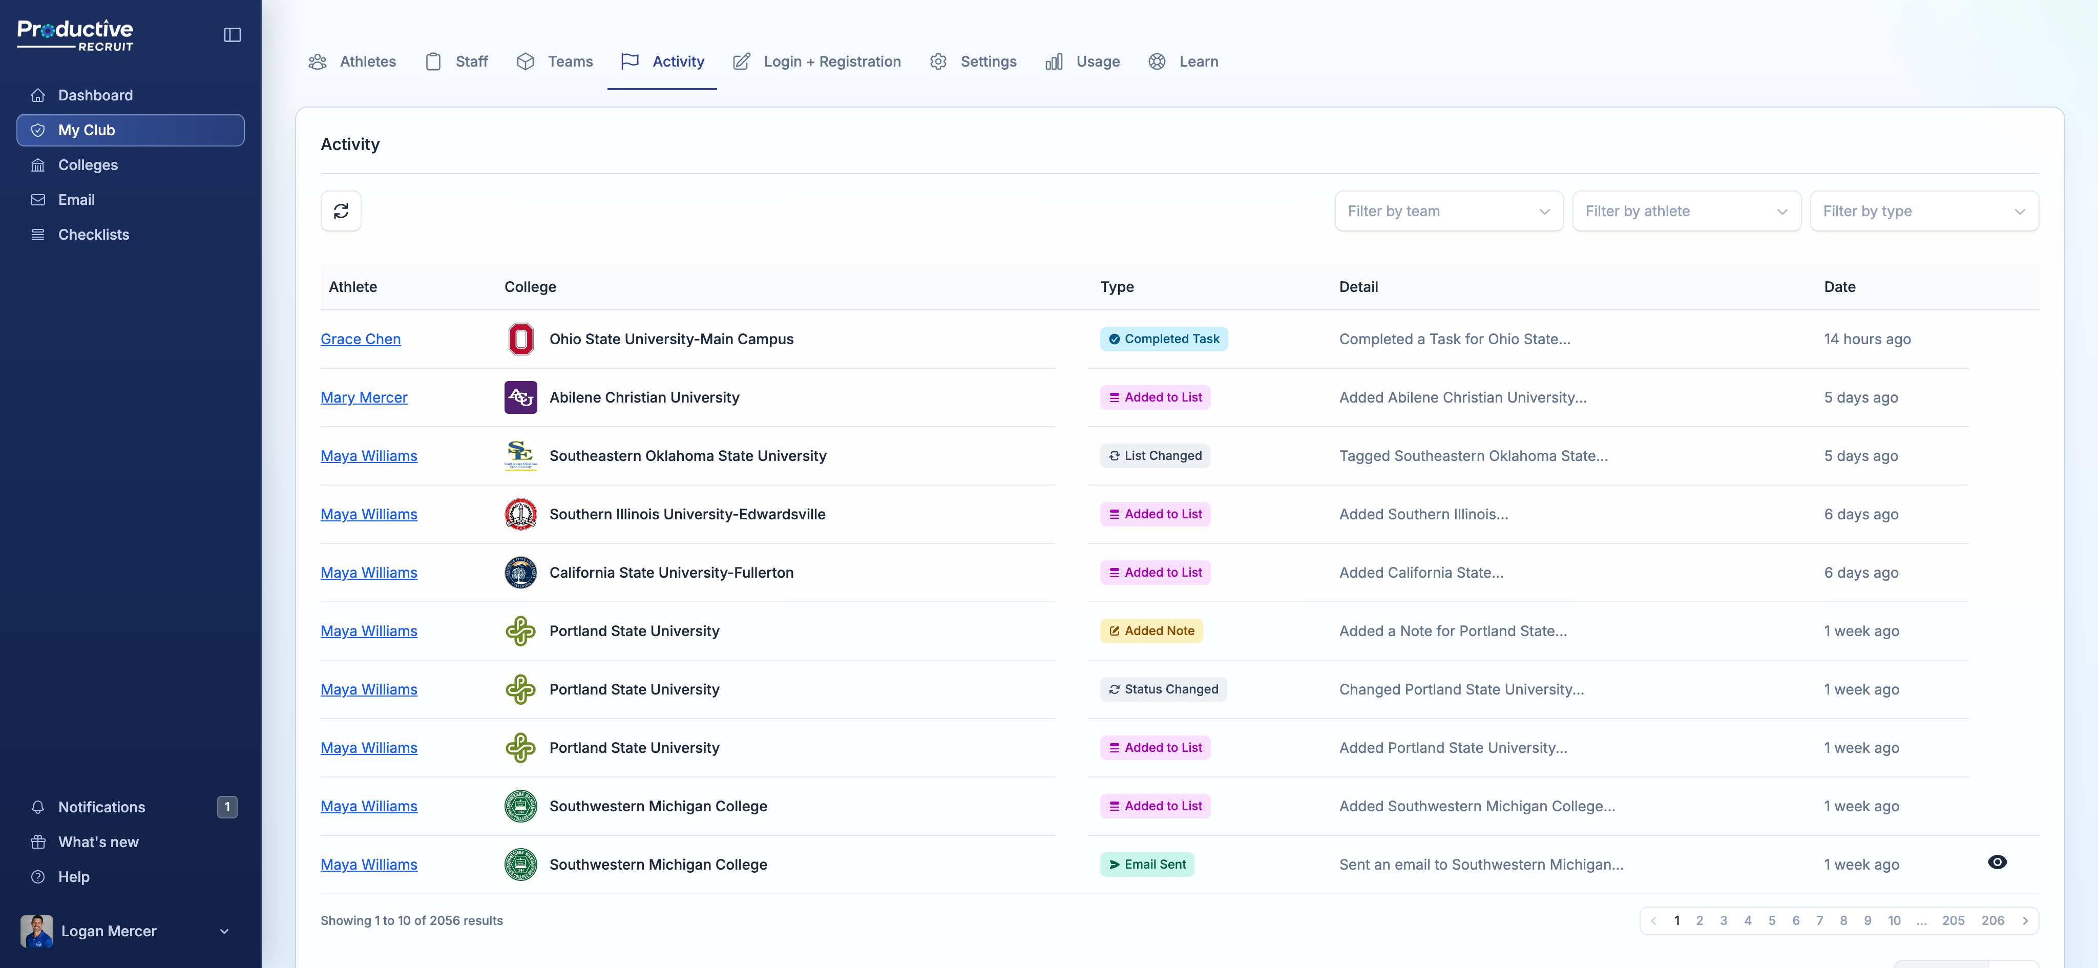Open Colleges in the sidebar
The image size is (2098, 968).
coord(130,164)
